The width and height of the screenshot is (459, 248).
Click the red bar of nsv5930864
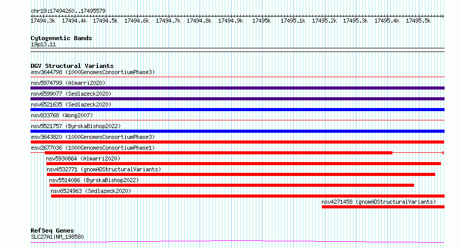point(243,164)
